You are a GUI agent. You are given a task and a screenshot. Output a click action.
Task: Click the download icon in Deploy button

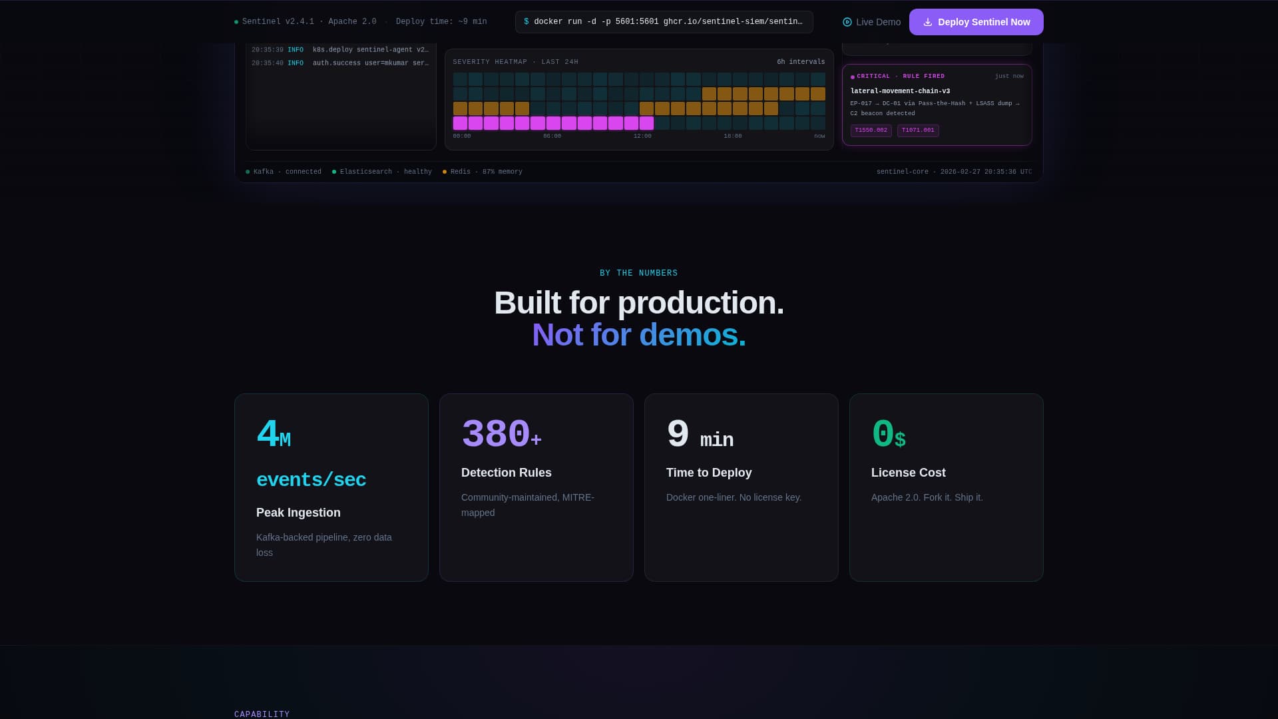[927, 22]
